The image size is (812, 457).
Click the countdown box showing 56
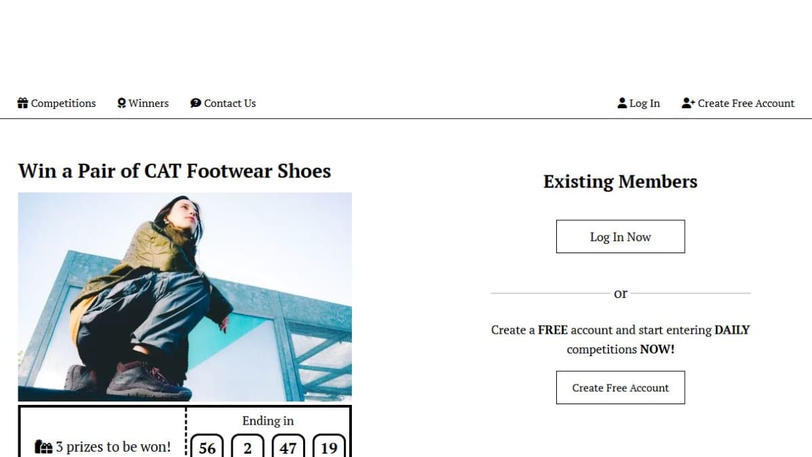pyautogui.click(x=207, y=446)
